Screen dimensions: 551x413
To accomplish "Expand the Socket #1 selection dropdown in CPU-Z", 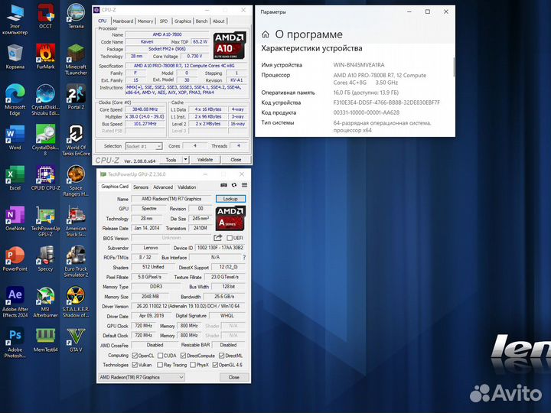I will click(x=159, y=146).
